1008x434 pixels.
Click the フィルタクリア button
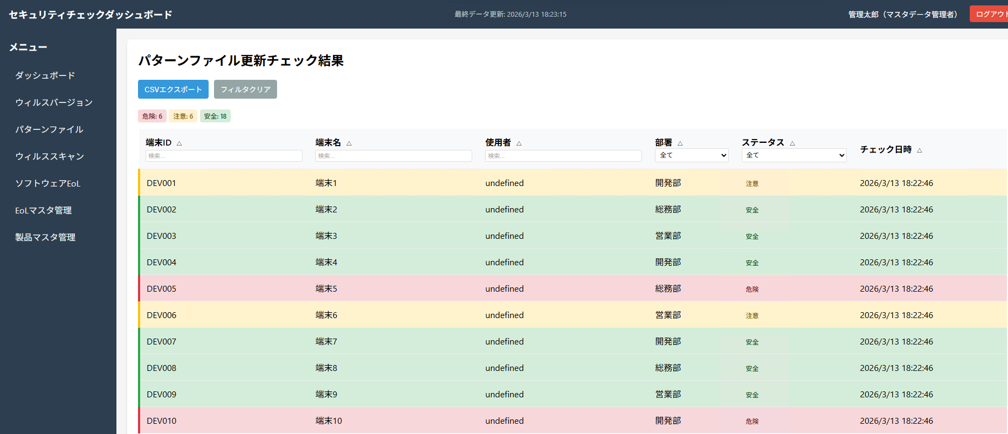pos(245,89)
